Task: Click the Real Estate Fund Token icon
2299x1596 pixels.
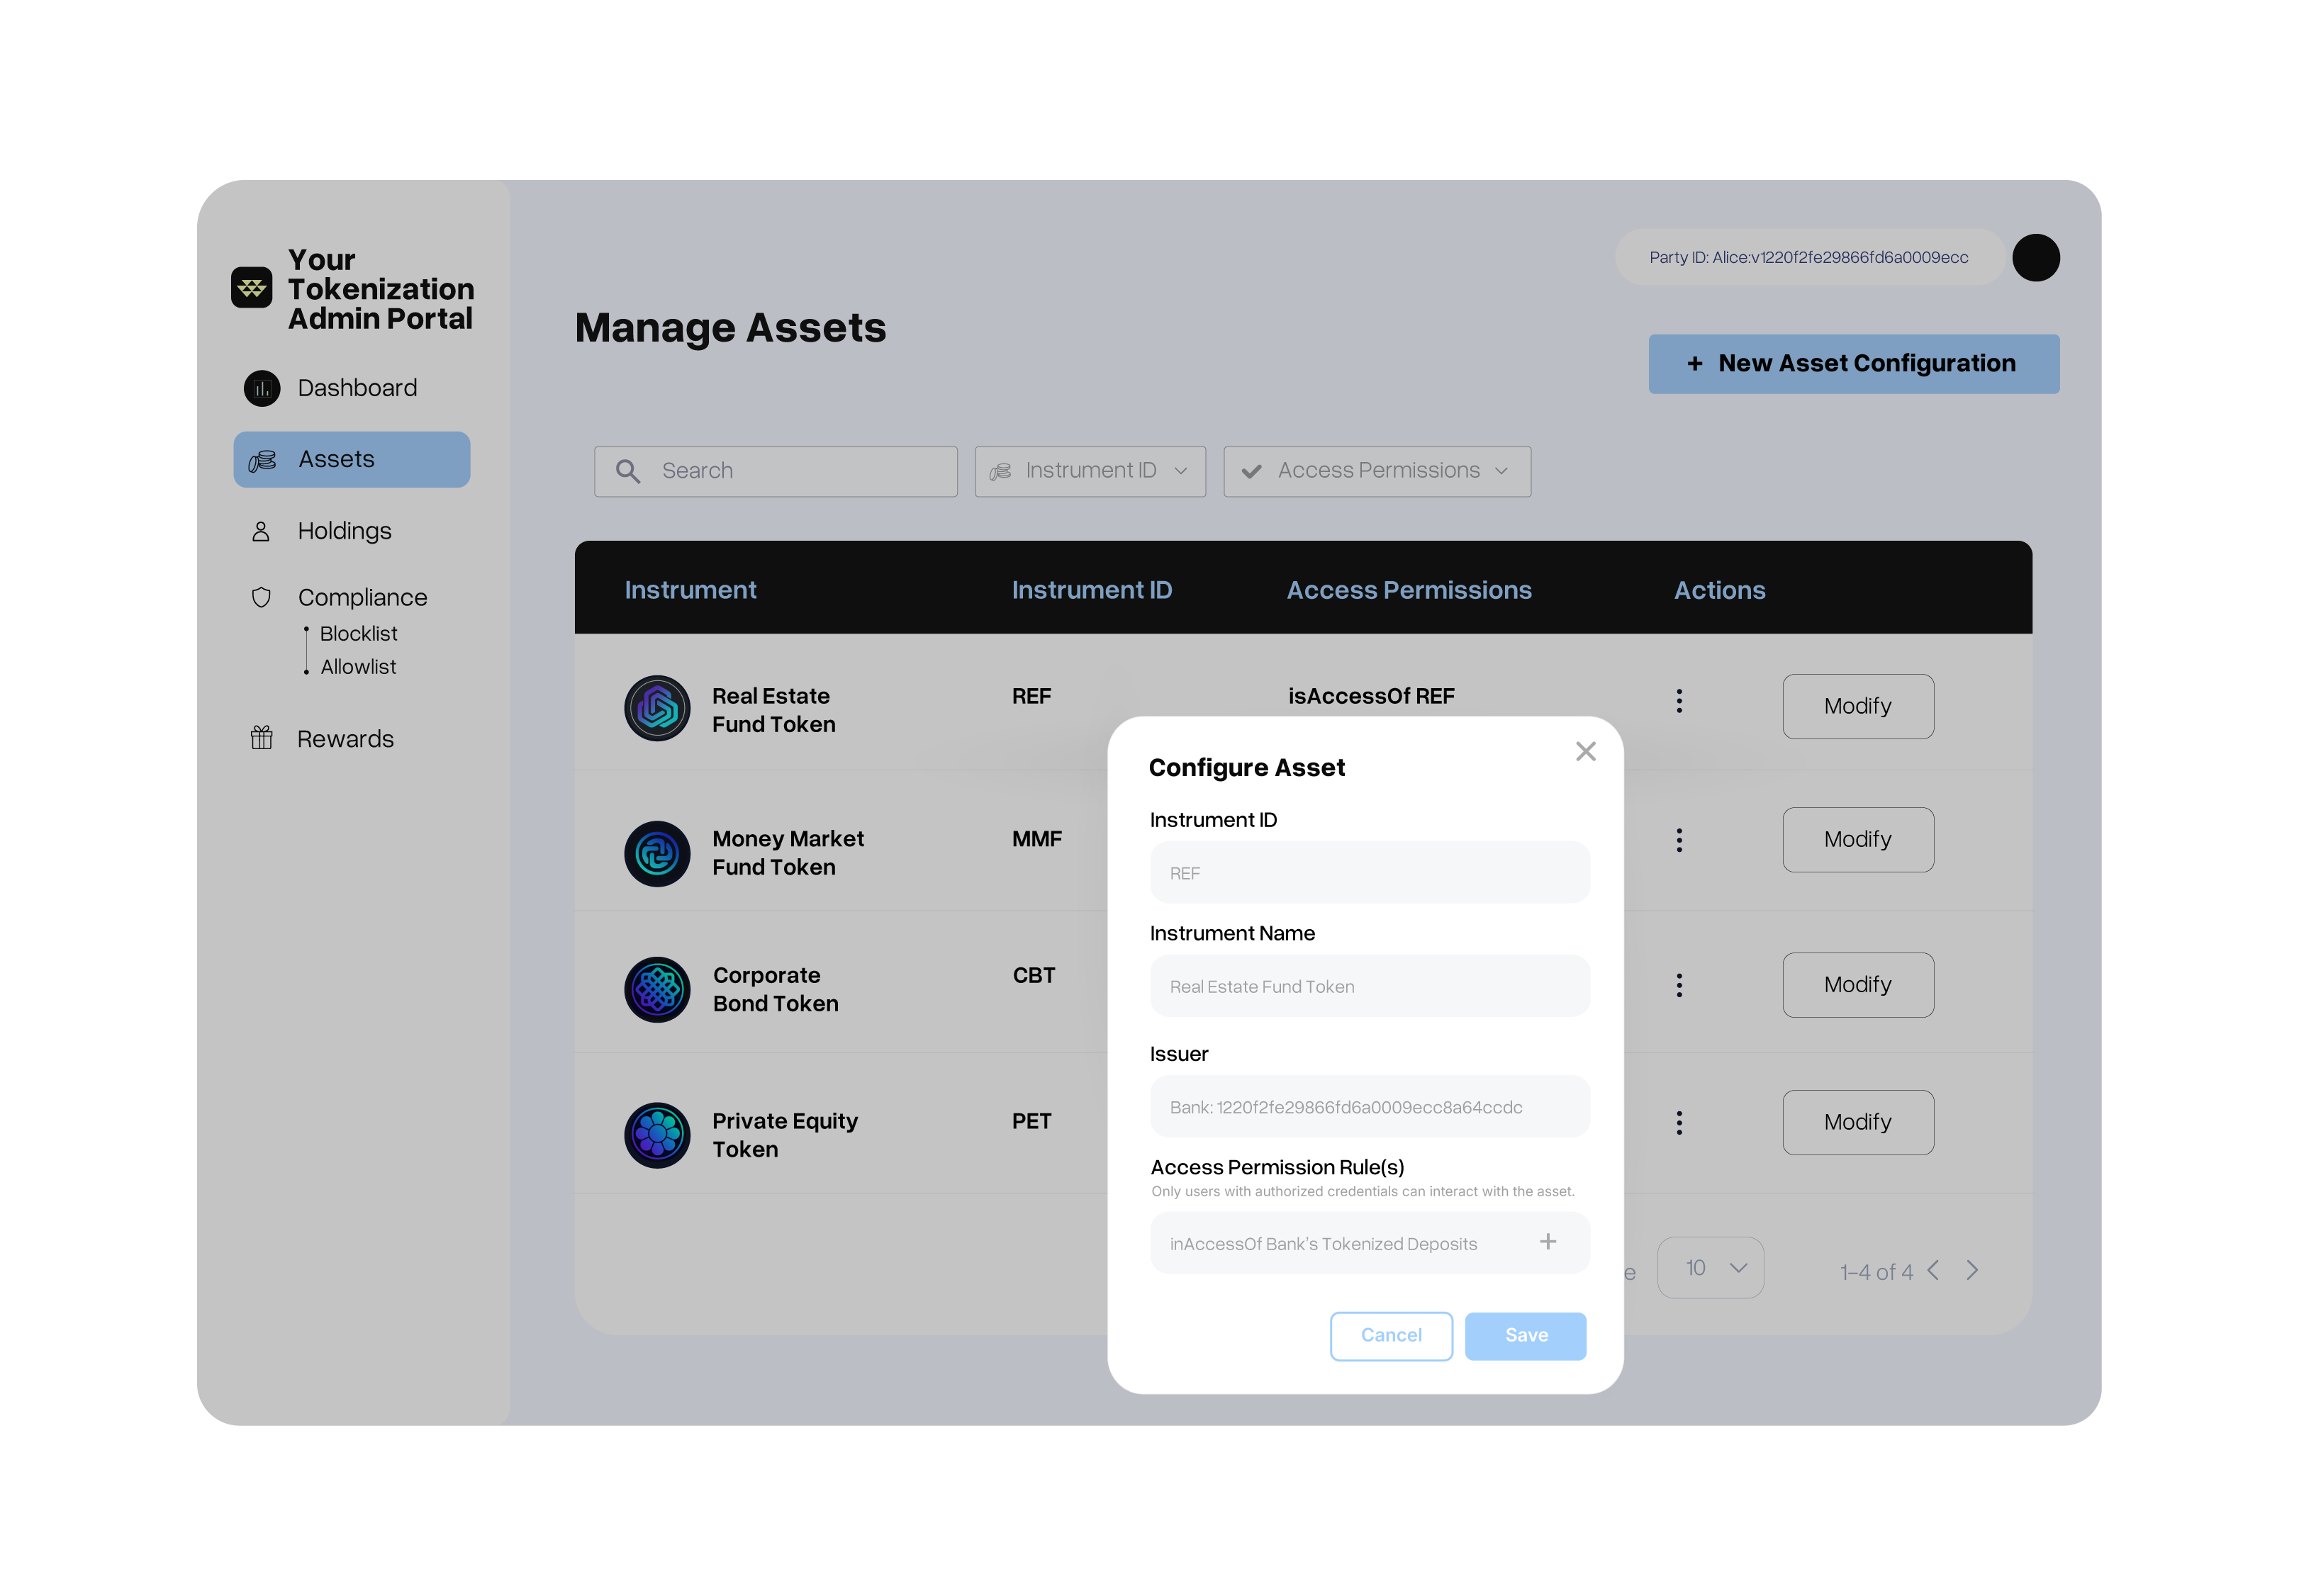Action: (x=657, y=708)
